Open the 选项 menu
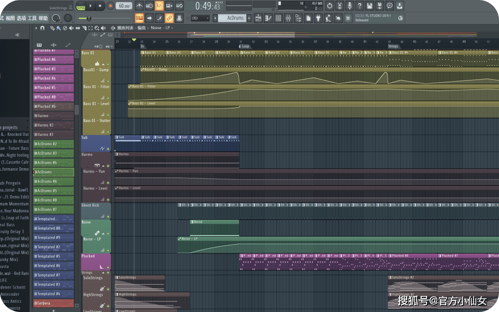499x312 pixels. click(21, 18)
